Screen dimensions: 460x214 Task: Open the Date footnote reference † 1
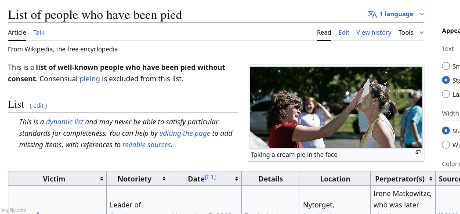tap(210, 177)
